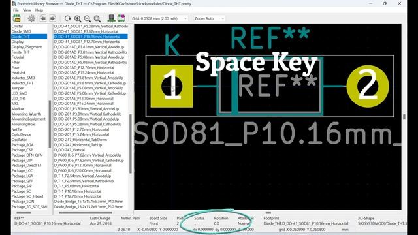
Task: Select D_DO-201AD_P15.24mm_Horizontal footprint
Action: [84, 72]
